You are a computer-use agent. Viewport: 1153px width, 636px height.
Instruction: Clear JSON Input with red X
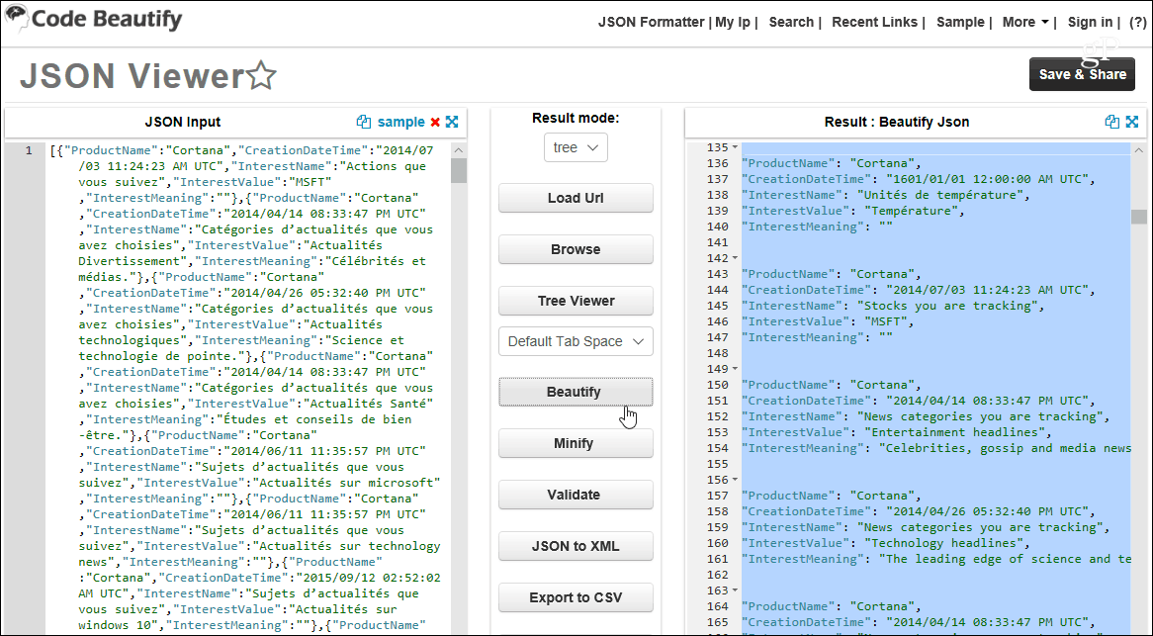click(x=435, y=122)
